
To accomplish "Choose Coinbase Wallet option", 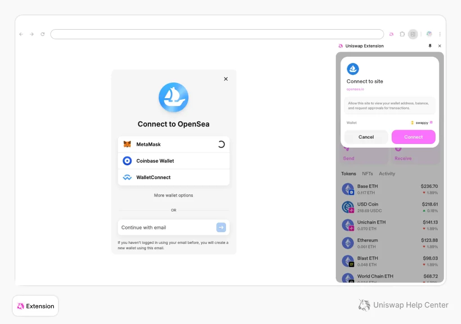I will point(173,161).
